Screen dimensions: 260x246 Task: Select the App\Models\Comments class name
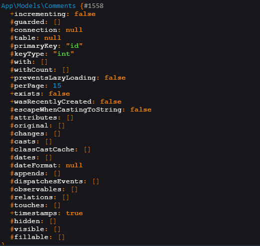click(38, 6)
